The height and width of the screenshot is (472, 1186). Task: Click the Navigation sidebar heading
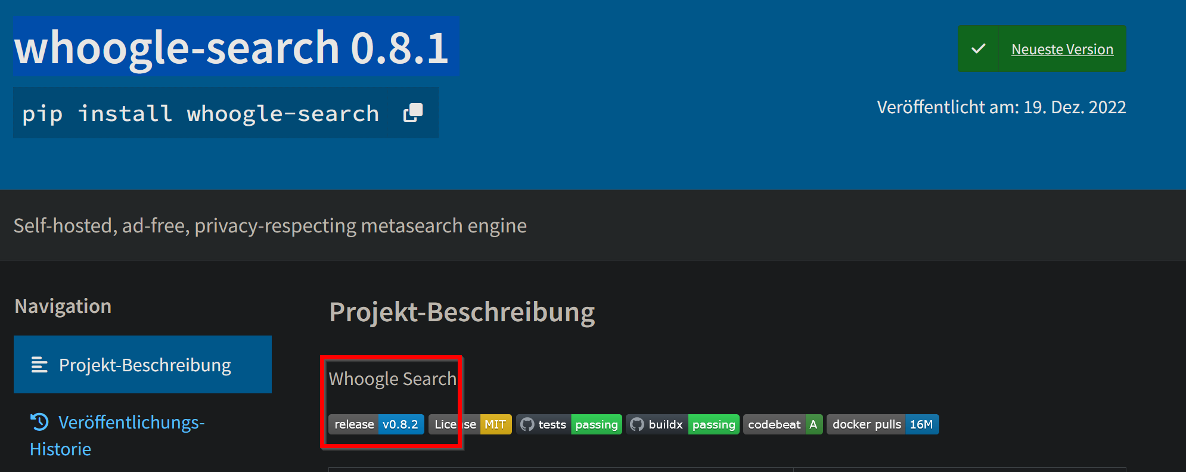(x=63, y=306)
